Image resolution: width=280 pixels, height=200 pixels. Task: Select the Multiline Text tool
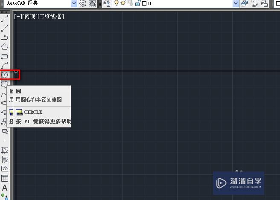[x=5, y=188]
